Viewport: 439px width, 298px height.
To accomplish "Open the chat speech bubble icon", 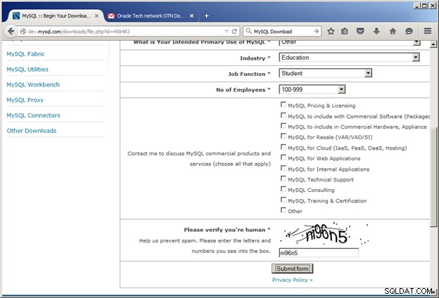I will [x=409, y=32].
